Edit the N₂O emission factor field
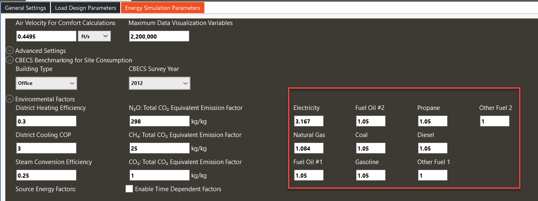Image resolution: width=538 pixels, height=201 pixels. tap(159, 121)
